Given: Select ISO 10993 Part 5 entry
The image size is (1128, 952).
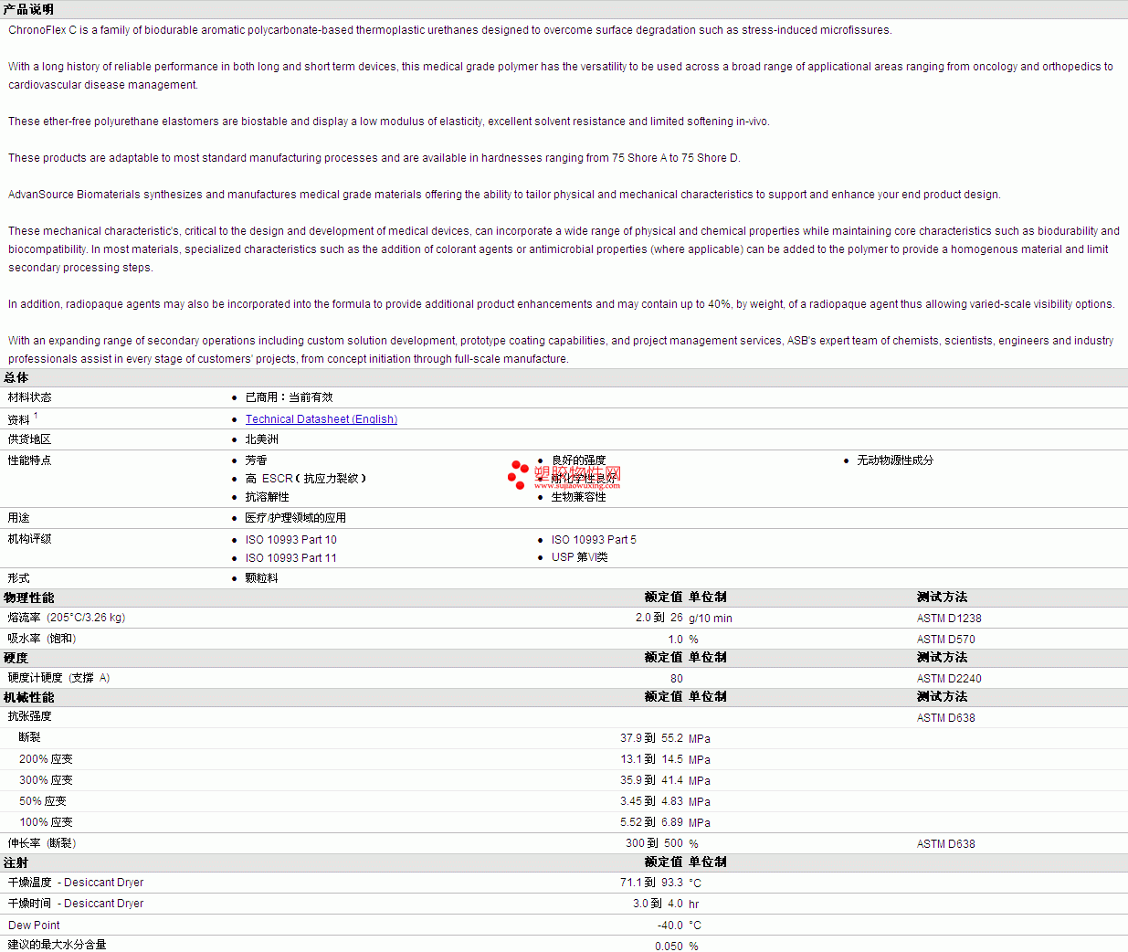Looking at the screenshot, I should tap(594, 540).
